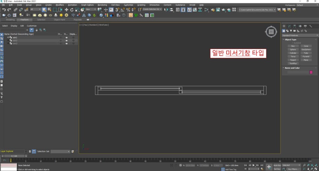Click the time slider 0 / 100 handle
The height and width of the screenshot is (171, 319).
coord(14,156)
